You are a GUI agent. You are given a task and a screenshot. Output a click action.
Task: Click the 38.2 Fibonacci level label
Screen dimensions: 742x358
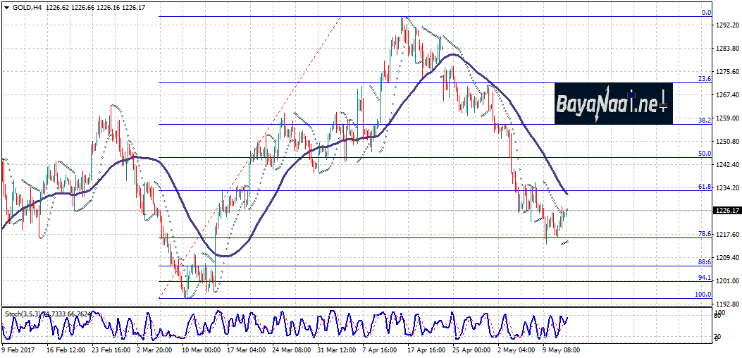[x=703, y=121]
